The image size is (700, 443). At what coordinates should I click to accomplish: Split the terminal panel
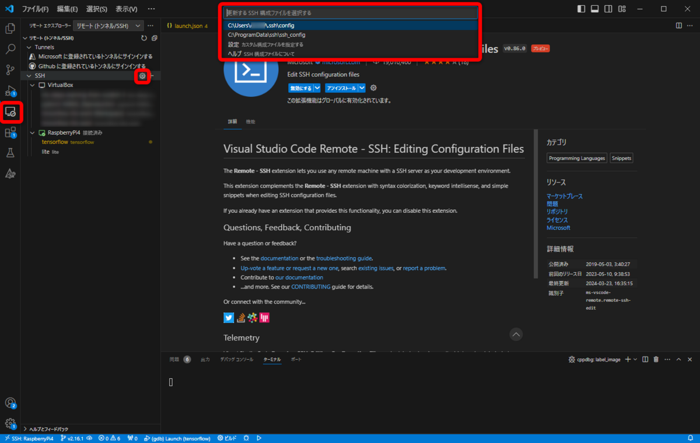point(645,360)
